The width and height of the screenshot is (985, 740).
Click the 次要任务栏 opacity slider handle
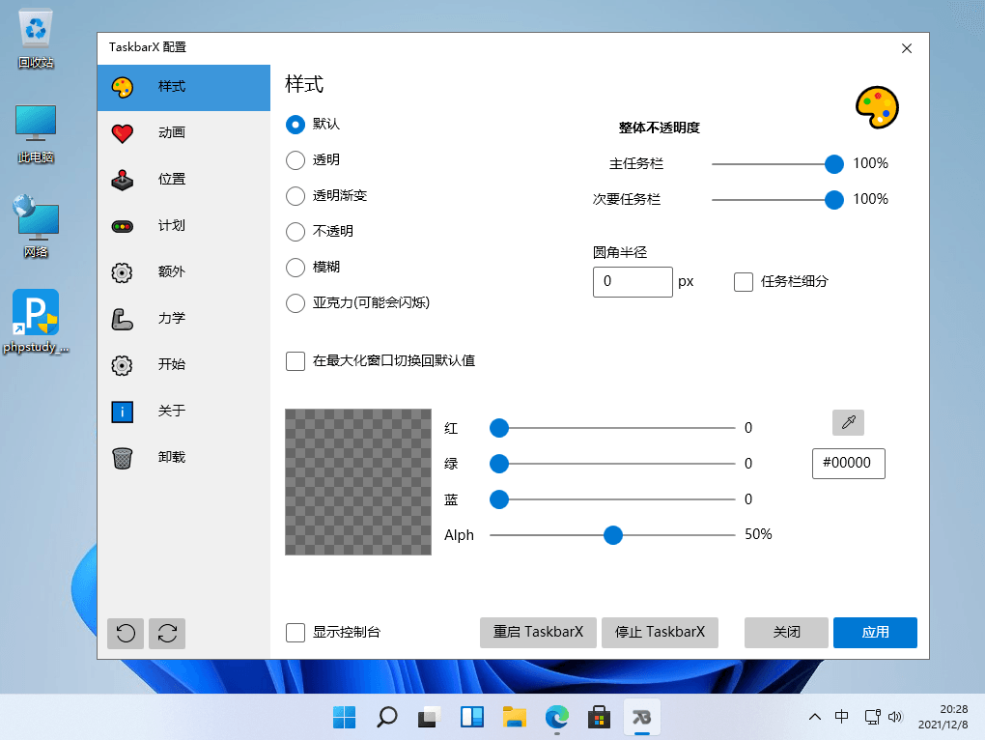[x=833, y=200]
